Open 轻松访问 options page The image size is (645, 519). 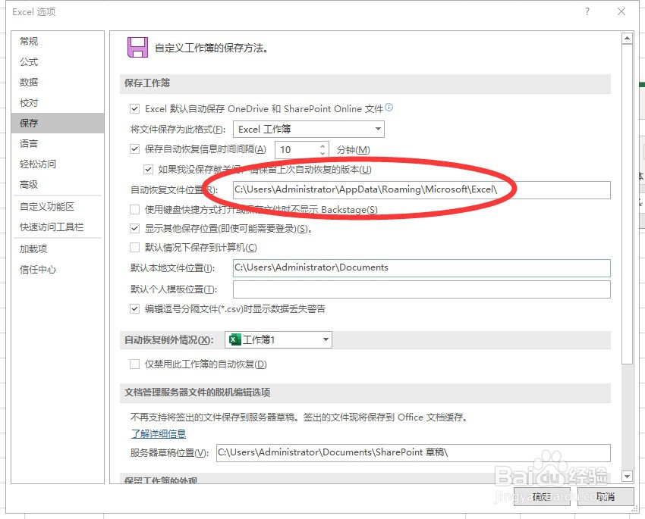(58, 164)
